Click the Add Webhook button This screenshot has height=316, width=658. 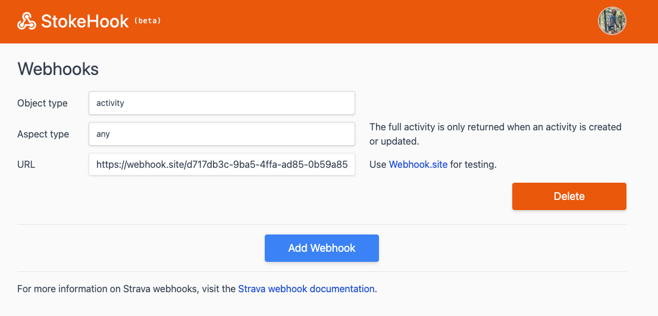tap(321, 248)
